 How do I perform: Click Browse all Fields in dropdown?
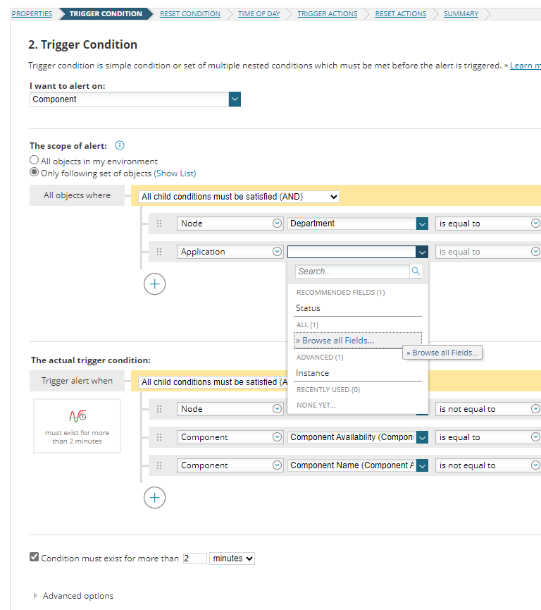pos(335,341)
